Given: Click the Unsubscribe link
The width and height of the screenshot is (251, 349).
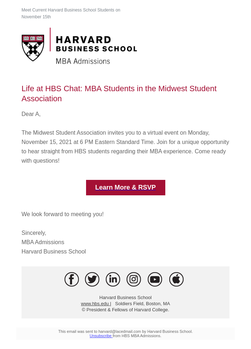Looking at the screenshot, I should pos(100,336).
